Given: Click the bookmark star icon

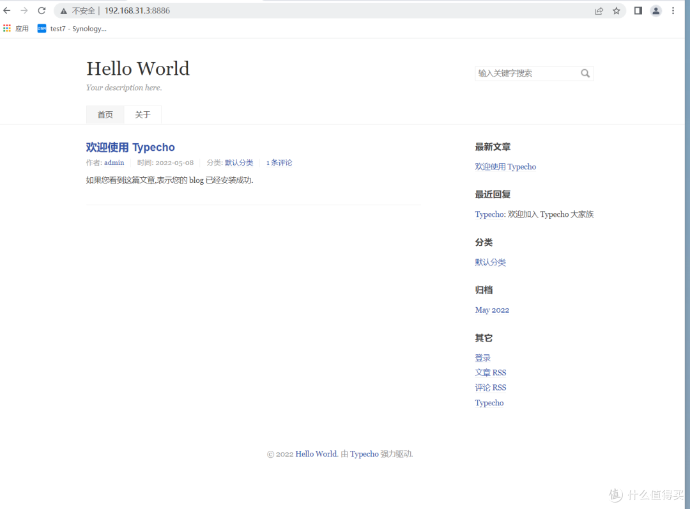Looking at the screenshot, I should pos(617,10).
